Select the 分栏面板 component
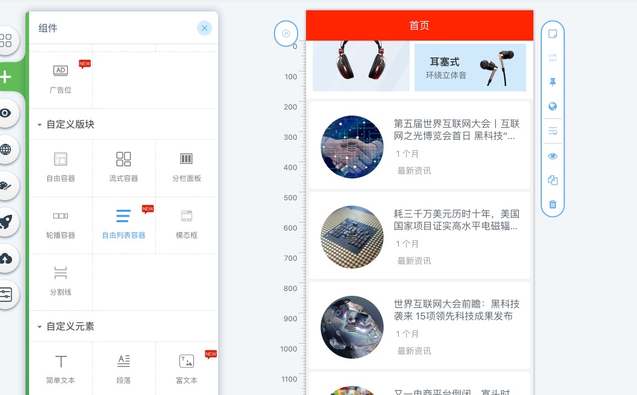Screen dimensions: 637x395 coord(187,167)
